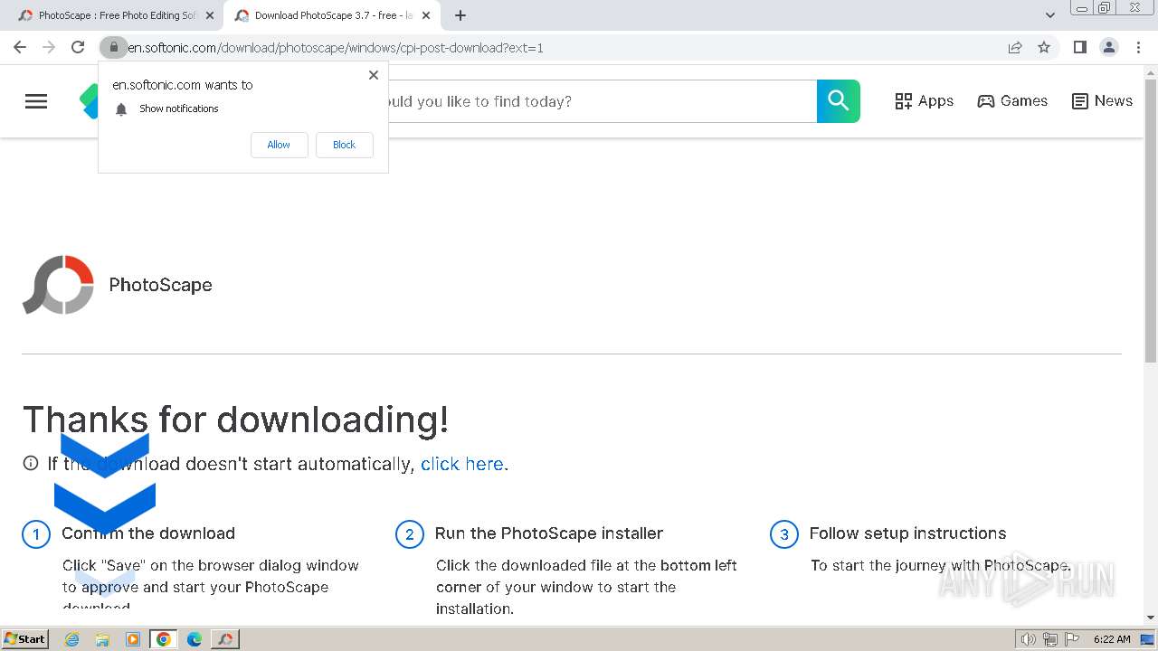Open Chrome's three-dot menu
Screen dimensions: 1158x651
(x=1139, y=47)
